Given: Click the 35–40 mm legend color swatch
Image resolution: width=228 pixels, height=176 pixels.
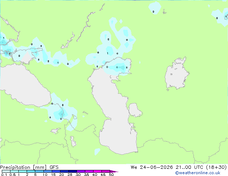Looking at the screenshot, I should (89, 171).
